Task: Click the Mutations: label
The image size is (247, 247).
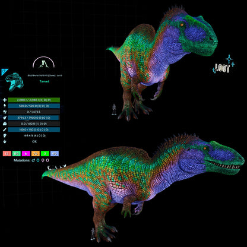Action: pos(22,160)
